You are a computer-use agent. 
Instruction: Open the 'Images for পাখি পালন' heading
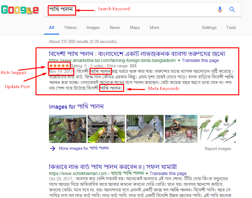[x=76, y=106]
